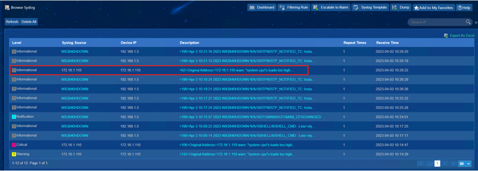Screen dimensions: 478x171
Task: Open the Syslog Template page
Action: 370,7
